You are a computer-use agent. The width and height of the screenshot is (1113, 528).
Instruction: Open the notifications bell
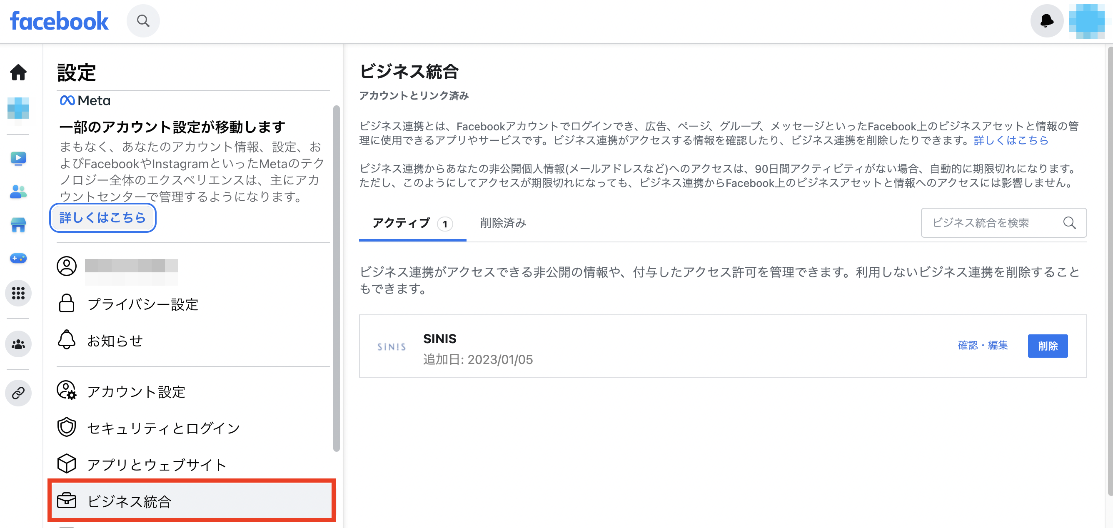point(1046,21)
